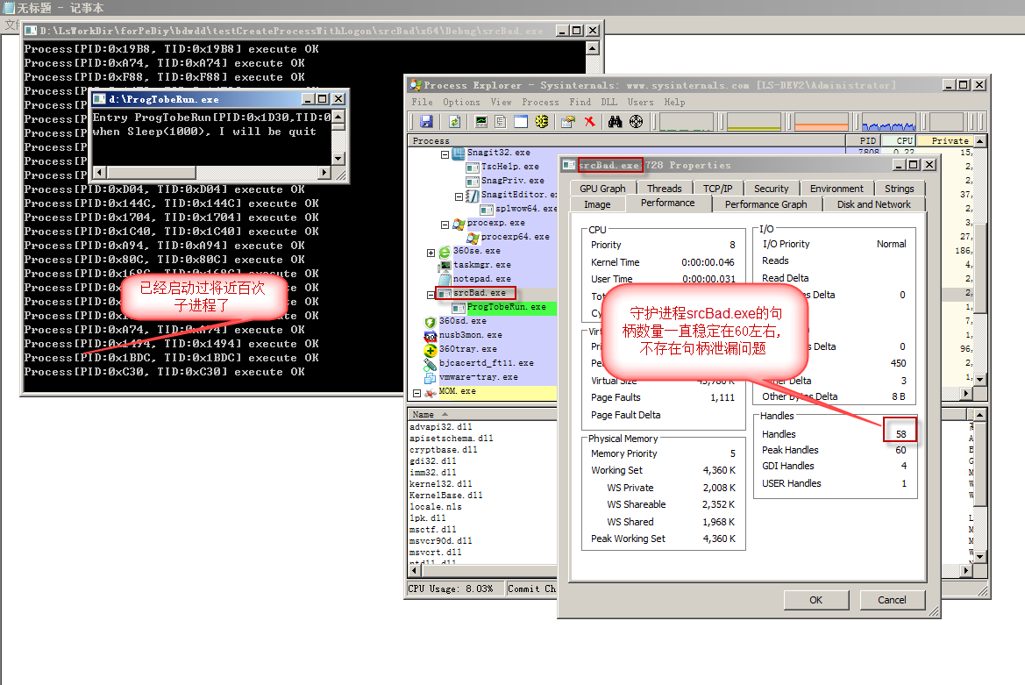Switch to the Image tab
This screenshot has width=1025, height=685.
(x=597, y=204)
